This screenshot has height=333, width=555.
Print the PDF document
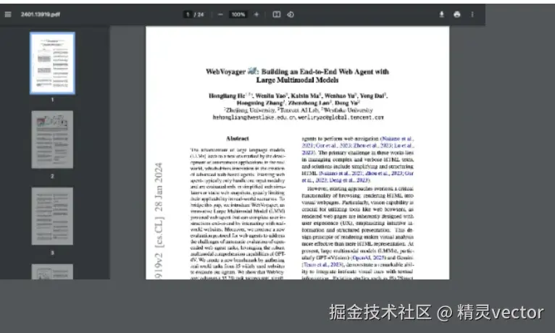457,14
